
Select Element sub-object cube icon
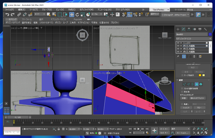pos(201,84)
